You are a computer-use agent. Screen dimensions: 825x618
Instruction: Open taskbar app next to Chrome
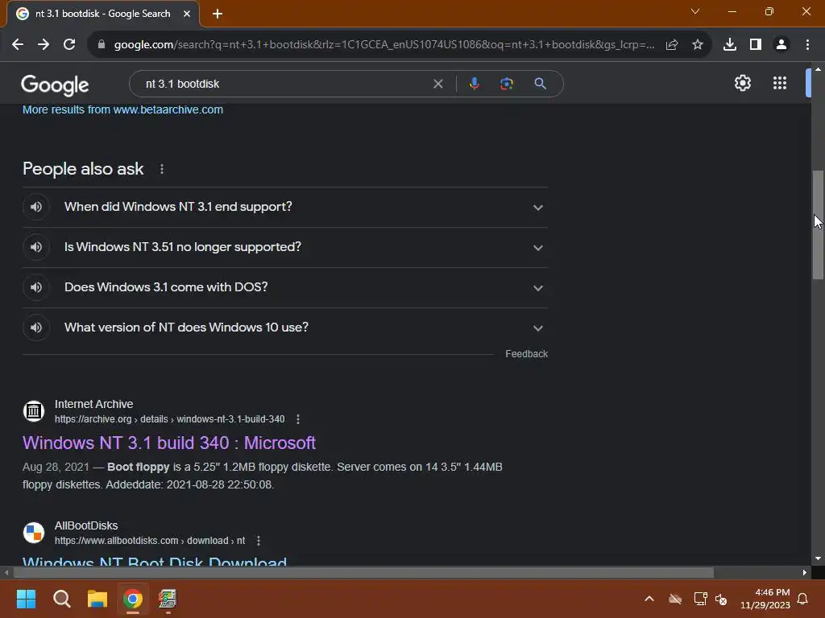pyautogui.click(x=168, y=599)
